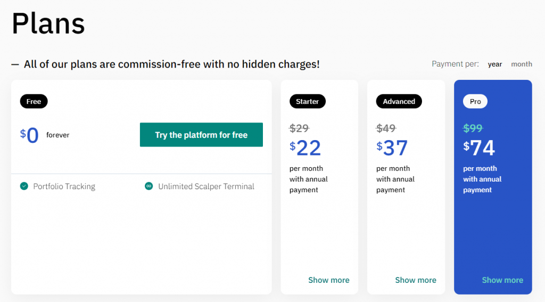This screenshot has width=545, height=302.
Task: Click the Portfolio Tracking feature label
Action: pos(64,186)
